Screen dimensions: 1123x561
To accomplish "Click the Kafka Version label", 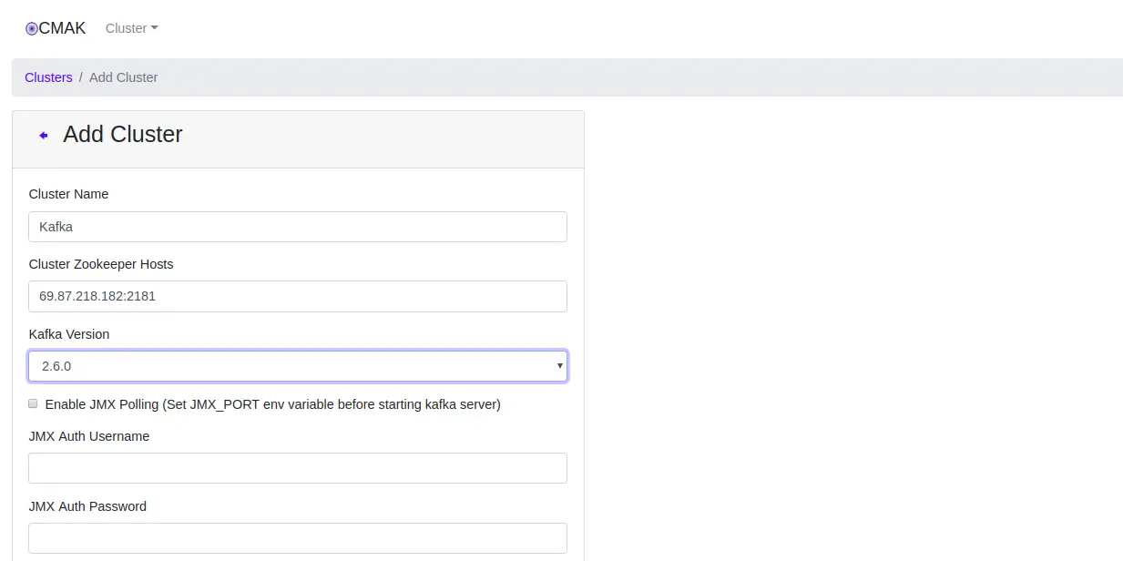I will point(69,334).
